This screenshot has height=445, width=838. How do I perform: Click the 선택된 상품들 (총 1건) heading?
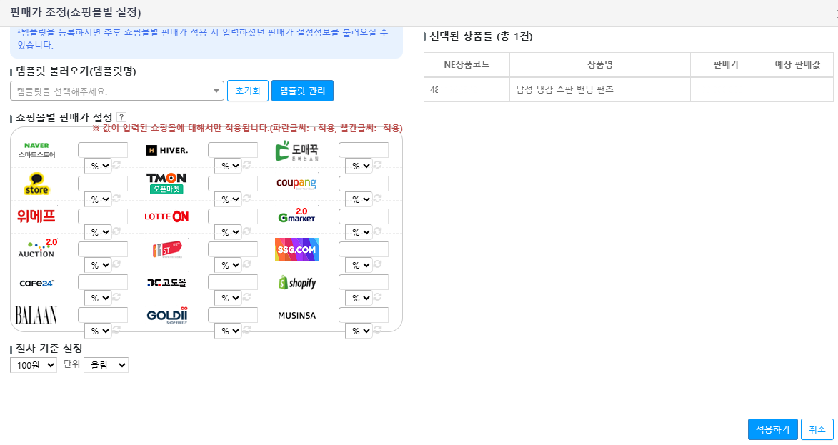pos(481,36)
